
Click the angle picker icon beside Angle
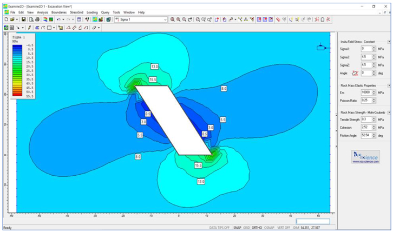click(x=355, y=72)
